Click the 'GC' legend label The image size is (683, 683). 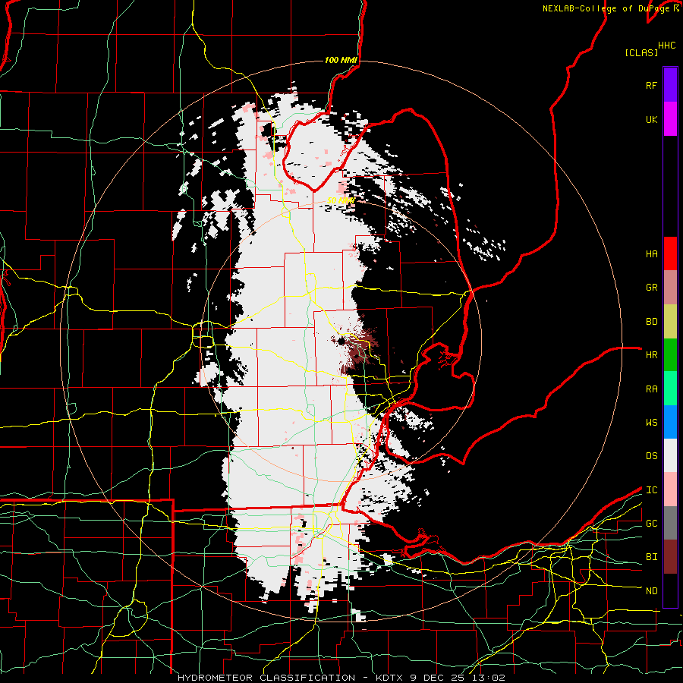pos(651,524)
